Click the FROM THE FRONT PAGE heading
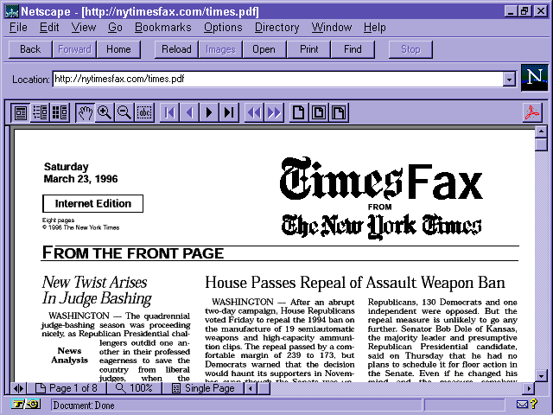 (x=133, y=252)
